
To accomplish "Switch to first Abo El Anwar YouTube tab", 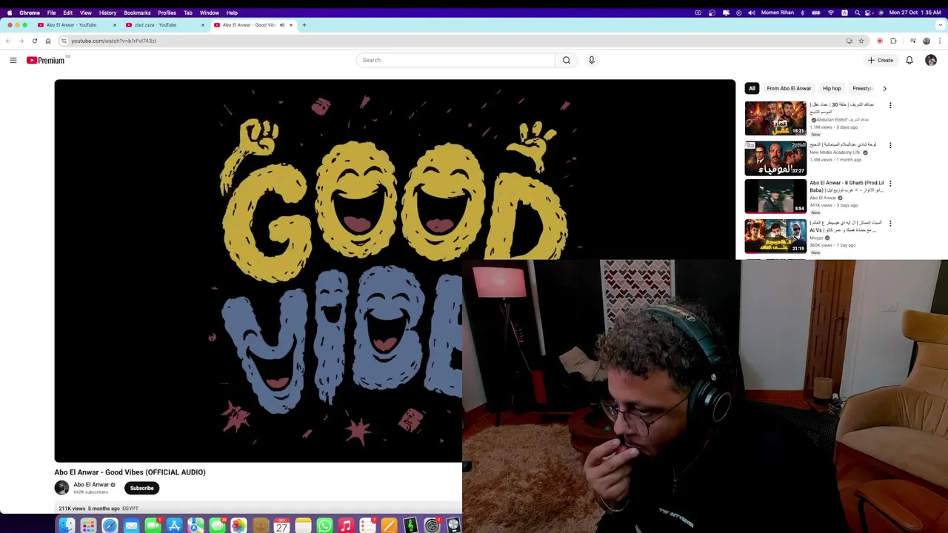I will (x=72, y=24).
